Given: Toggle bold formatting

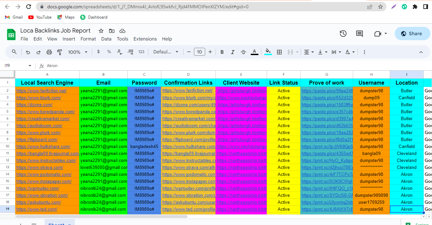Looking at the screenshot, I should [222, 52].
